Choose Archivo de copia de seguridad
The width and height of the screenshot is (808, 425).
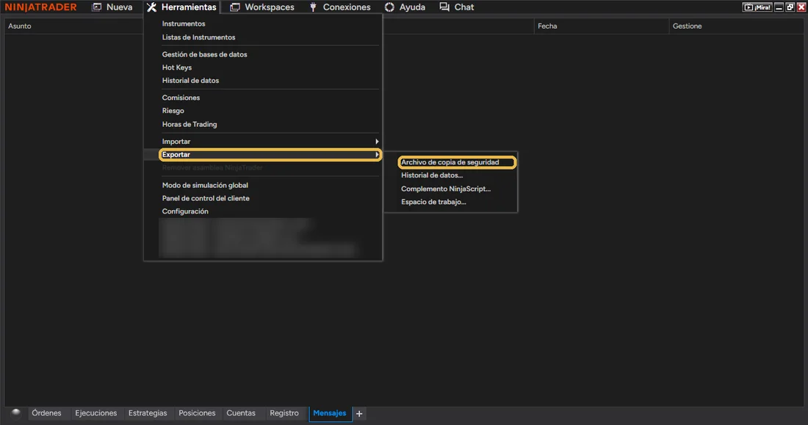pyautogui.click(x=451, y=162)
